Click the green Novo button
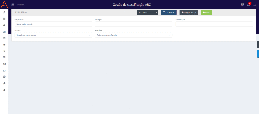This screenshot has width=259, height=114. [x=206, y=12]
